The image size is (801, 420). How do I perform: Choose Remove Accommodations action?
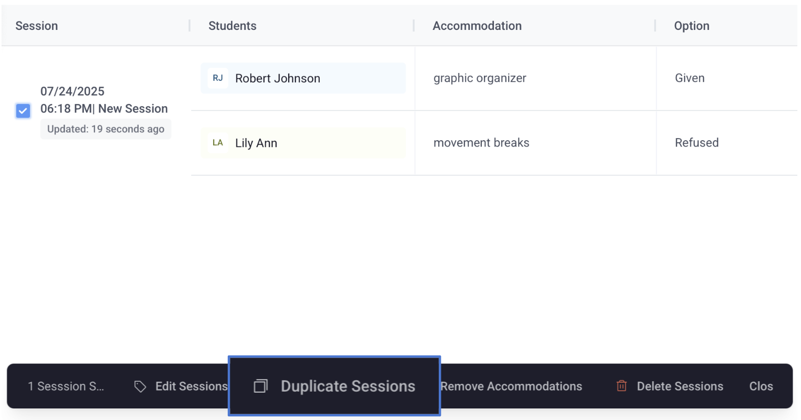(x=511, y=386)
